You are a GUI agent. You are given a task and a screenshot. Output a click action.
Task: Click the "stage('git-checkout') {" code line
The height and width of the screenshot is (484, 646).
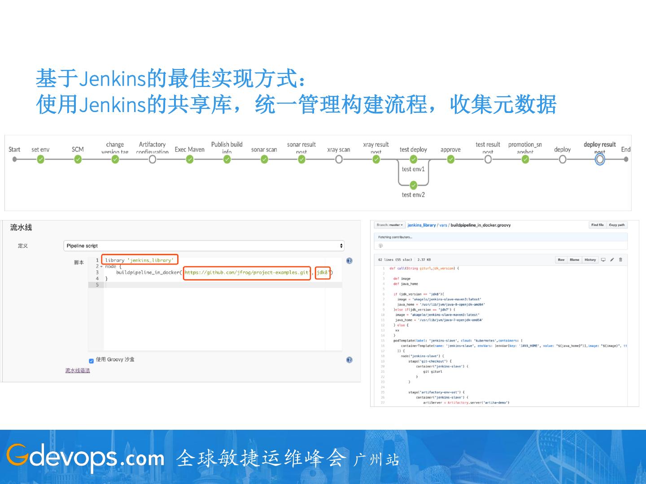coord(430,361)
